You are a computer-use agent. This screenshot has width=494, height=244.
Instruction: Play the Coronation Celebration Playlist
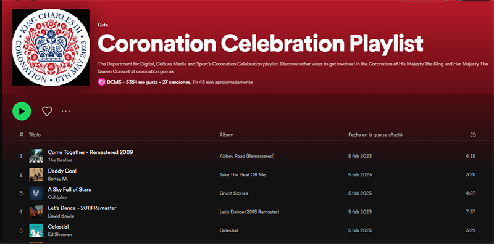22,112
